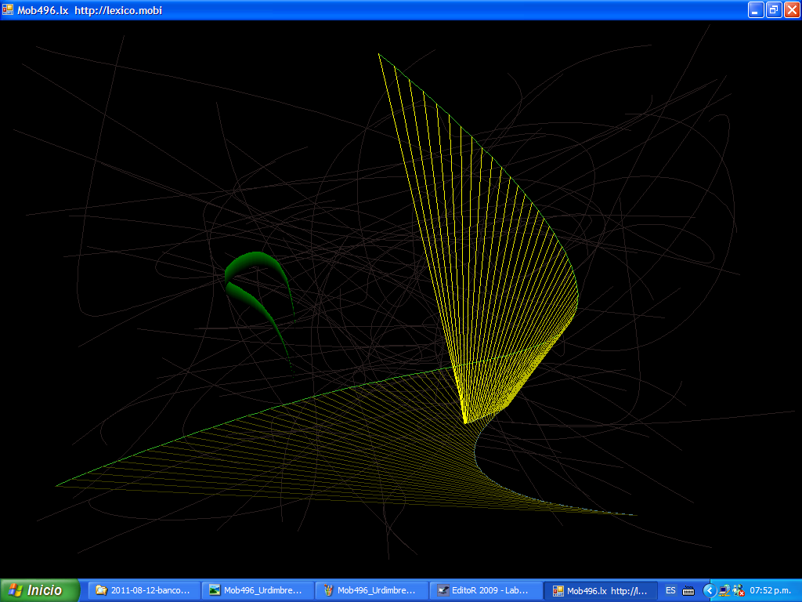802x602 pixels.
Task: Open the EditoR 2009 taskbar window
Action: pyautogui.click(x=485, y=590)
